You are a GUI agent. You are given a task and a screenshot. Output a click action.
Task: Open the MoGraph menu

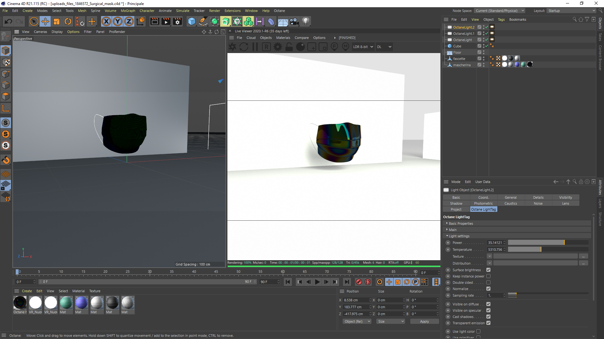pyautogui.click(x=128, y=11)
